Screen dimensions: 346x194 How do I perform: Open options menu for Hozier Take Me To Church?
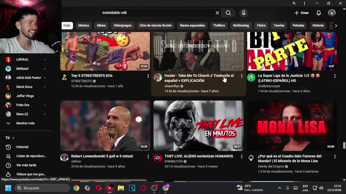click(241, 76)
